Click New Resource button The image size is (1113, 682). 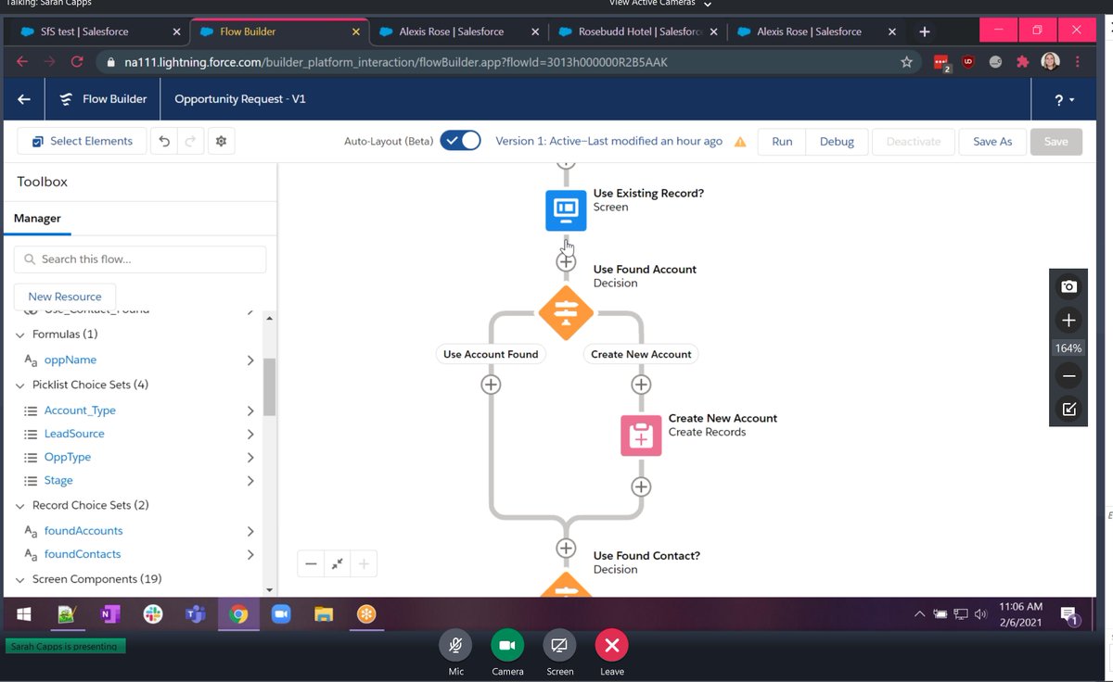click(65, 297)
